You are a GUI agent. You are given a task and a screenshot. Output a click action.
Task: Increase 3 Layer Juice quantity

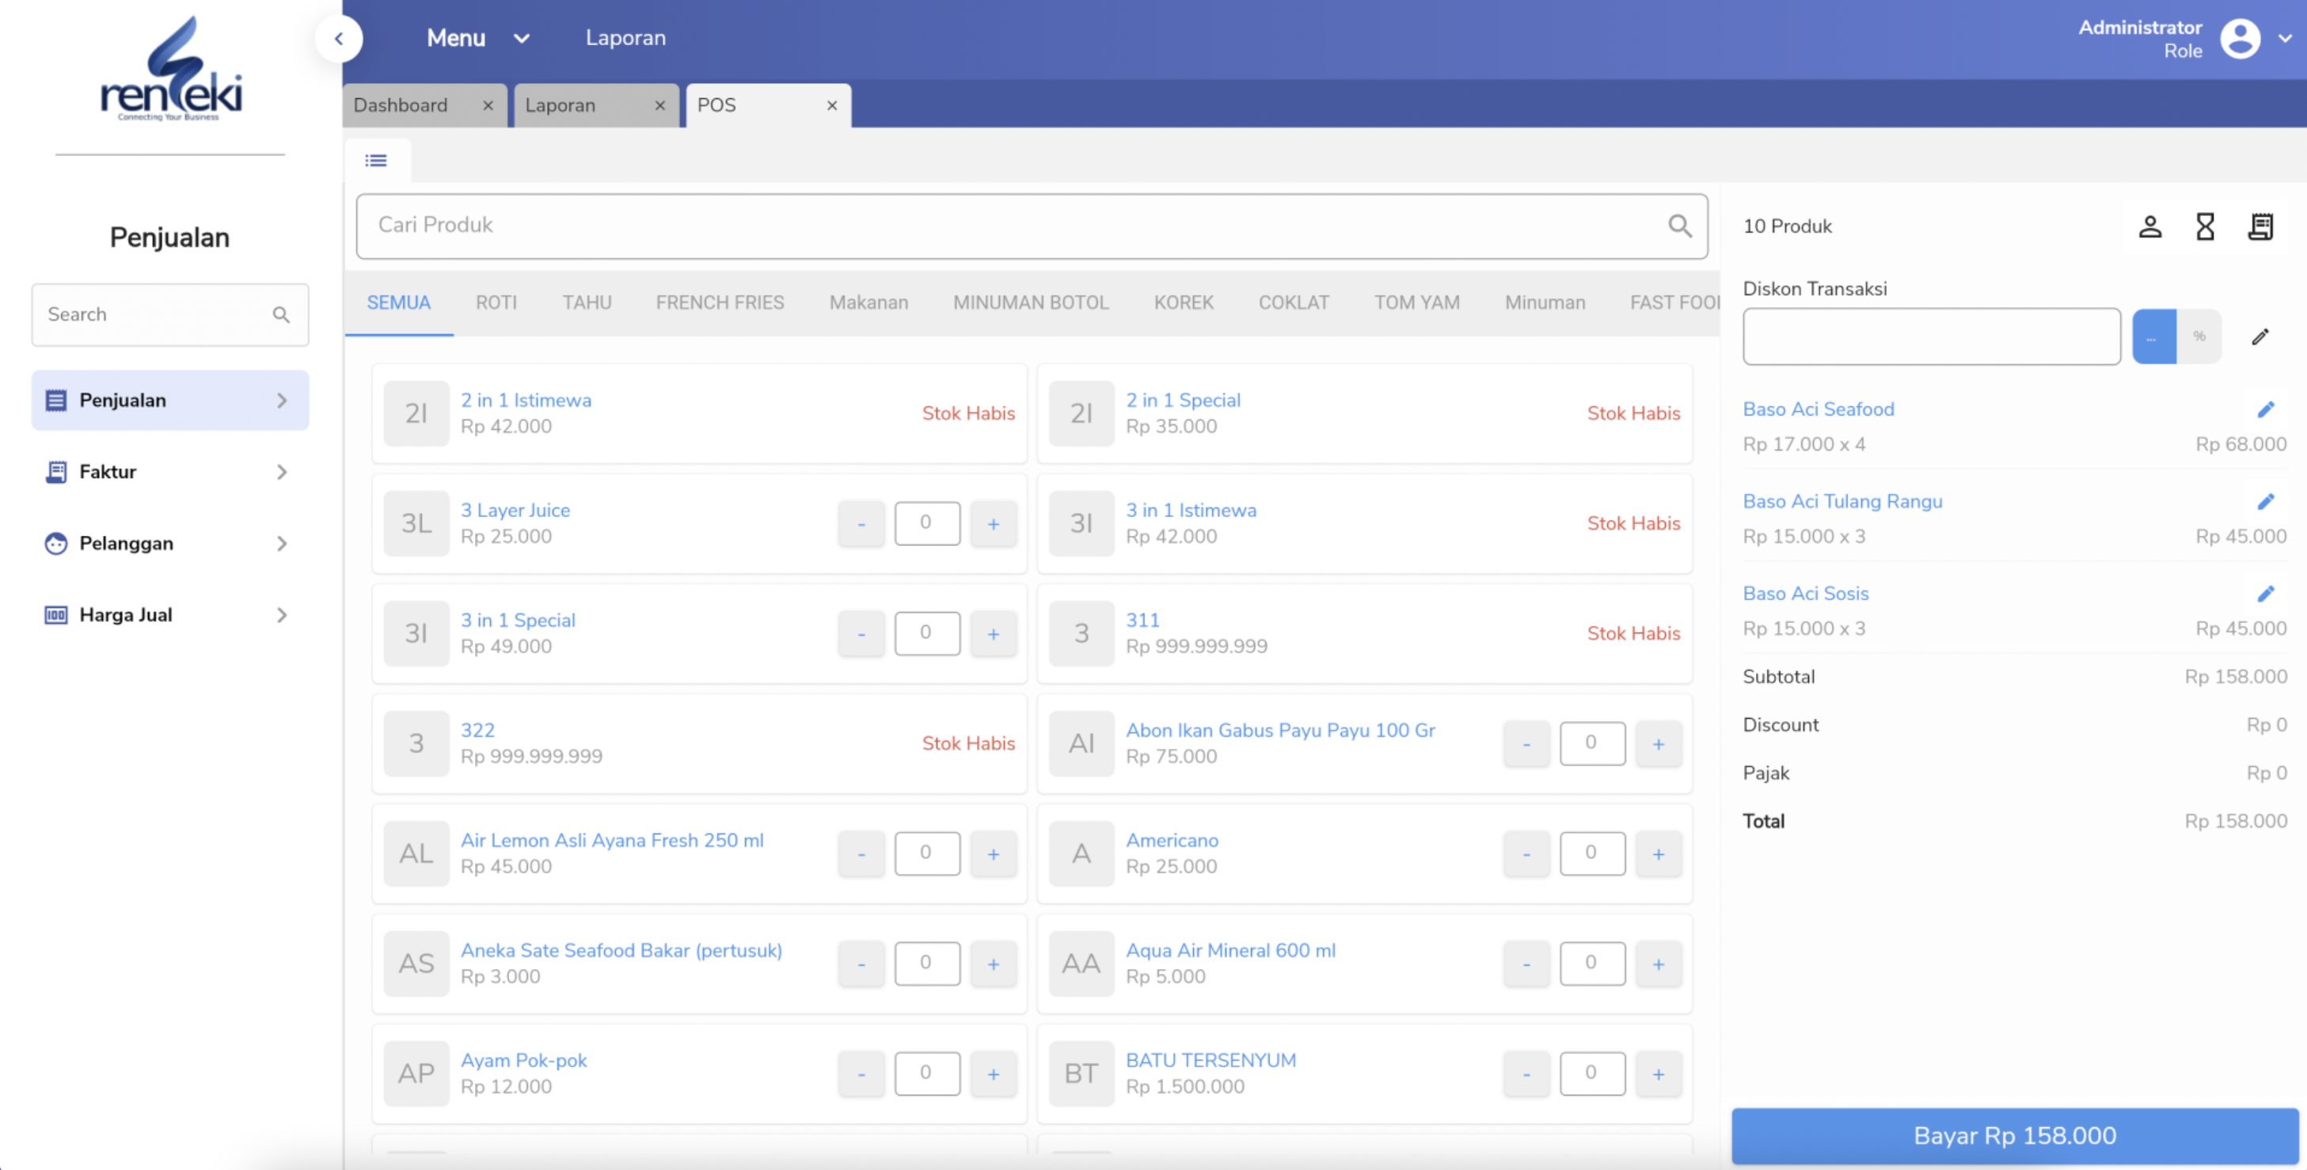click(x=994, y=524)
